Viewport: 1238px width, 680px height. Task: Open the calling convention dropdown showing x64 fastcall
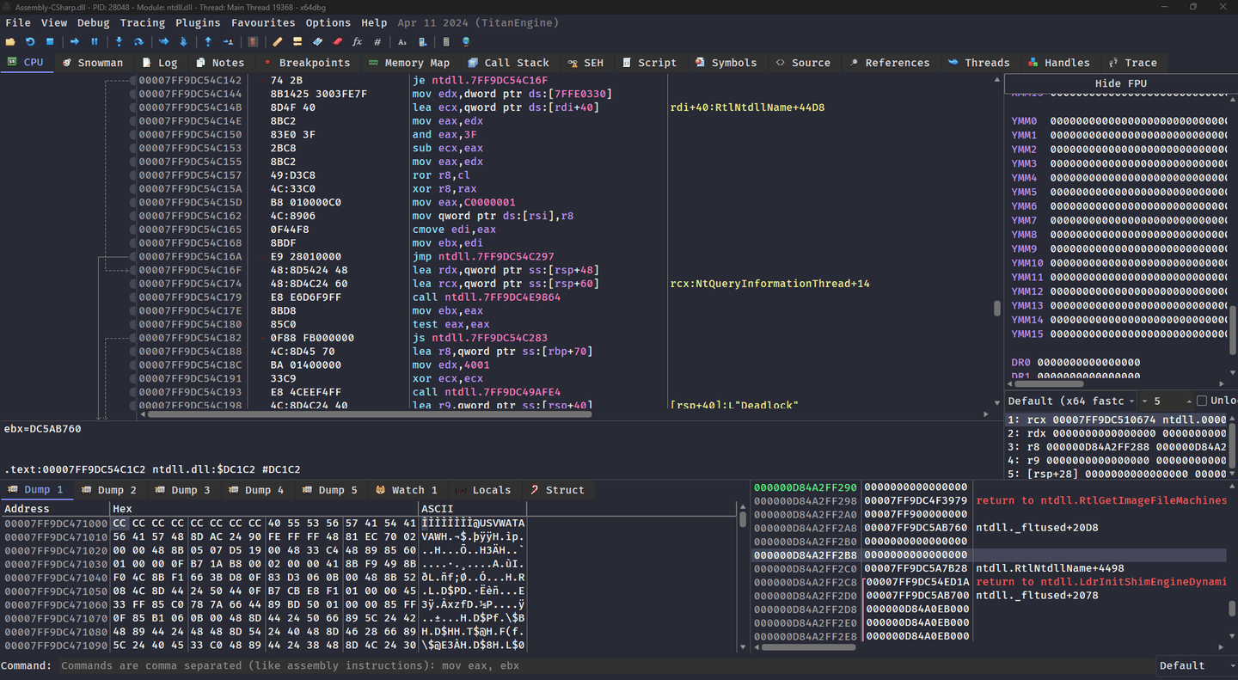[1070, 400]
